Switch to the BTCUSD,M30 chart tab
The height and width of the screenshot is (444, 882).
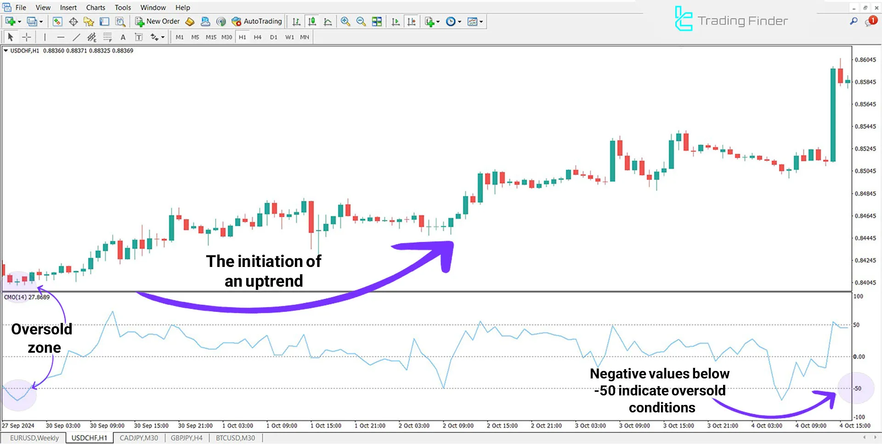point(235,438)
